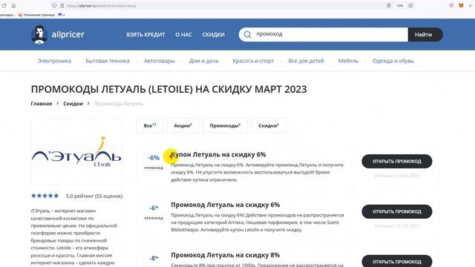Open the Промокод Летуаль на скидку 6% title
The width and height of the screenshot is (475, 267).
coord(226,205)
